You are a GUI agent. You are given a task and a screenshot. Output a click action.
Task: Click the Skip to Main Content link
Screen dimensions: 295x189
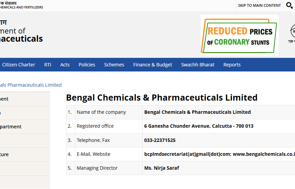pyautogui.click(x=259, y=5)
